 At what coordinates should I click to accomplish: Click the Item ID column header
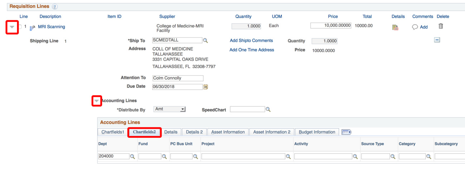point(114,17)
